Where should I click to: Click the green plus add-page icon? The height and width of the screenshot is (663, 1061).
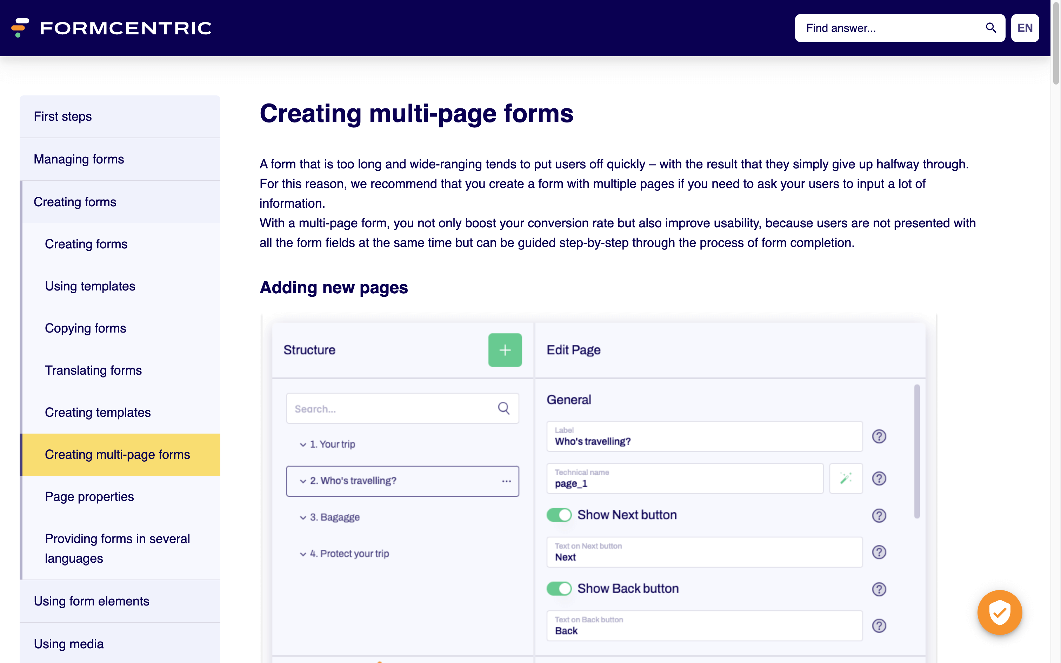[505, 350]
